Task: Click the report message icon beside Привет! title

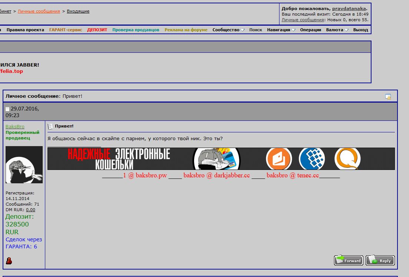Action: (388, 97)
